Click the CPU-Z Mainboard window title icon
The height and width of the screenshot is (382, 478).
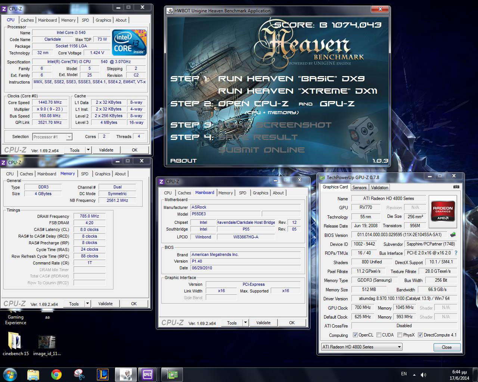(161, 182)
